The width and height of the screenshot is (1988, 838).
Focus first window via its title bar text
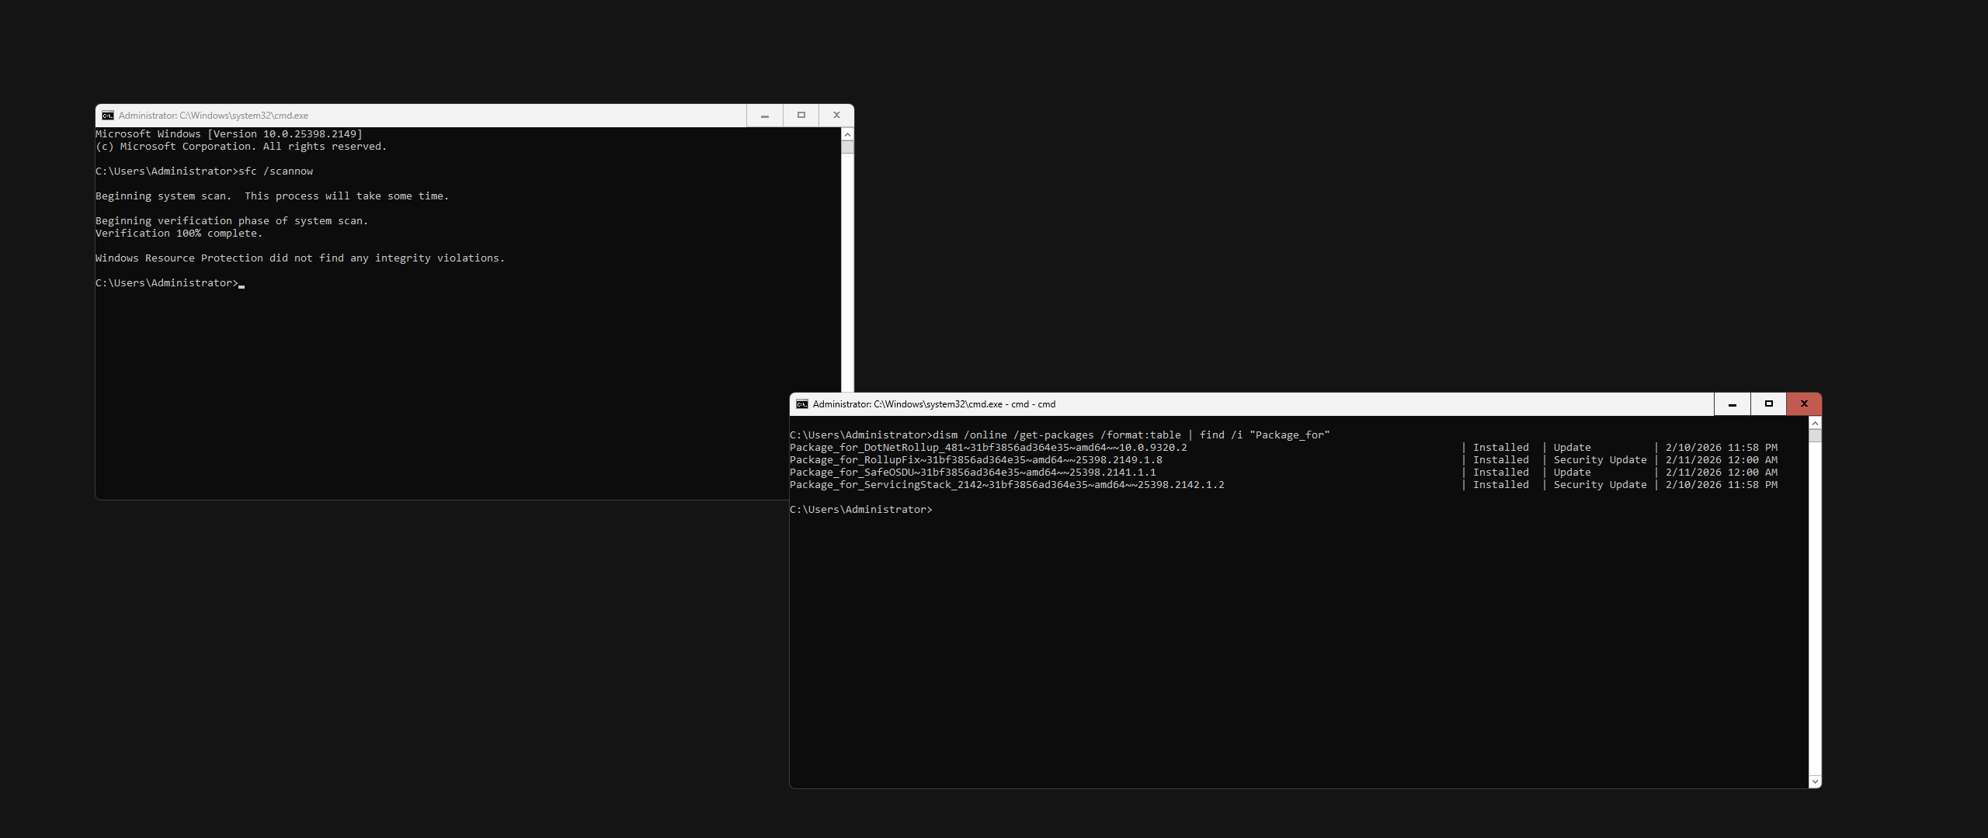pos(214,116)
